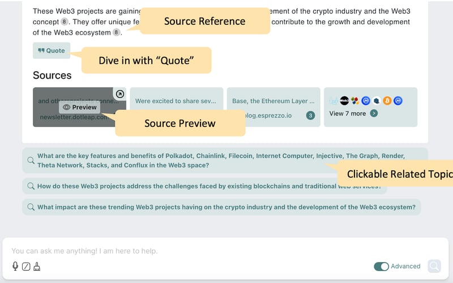Click the microphone voice input icon

[x=15, y=266]
